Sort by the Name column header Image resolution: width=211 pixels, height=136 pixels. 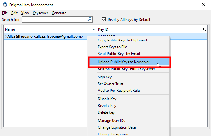pos(50,29)
